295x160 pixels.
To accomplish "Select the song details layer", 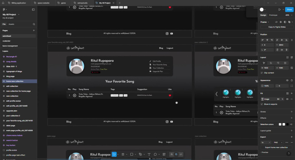I will click(11, 62).
